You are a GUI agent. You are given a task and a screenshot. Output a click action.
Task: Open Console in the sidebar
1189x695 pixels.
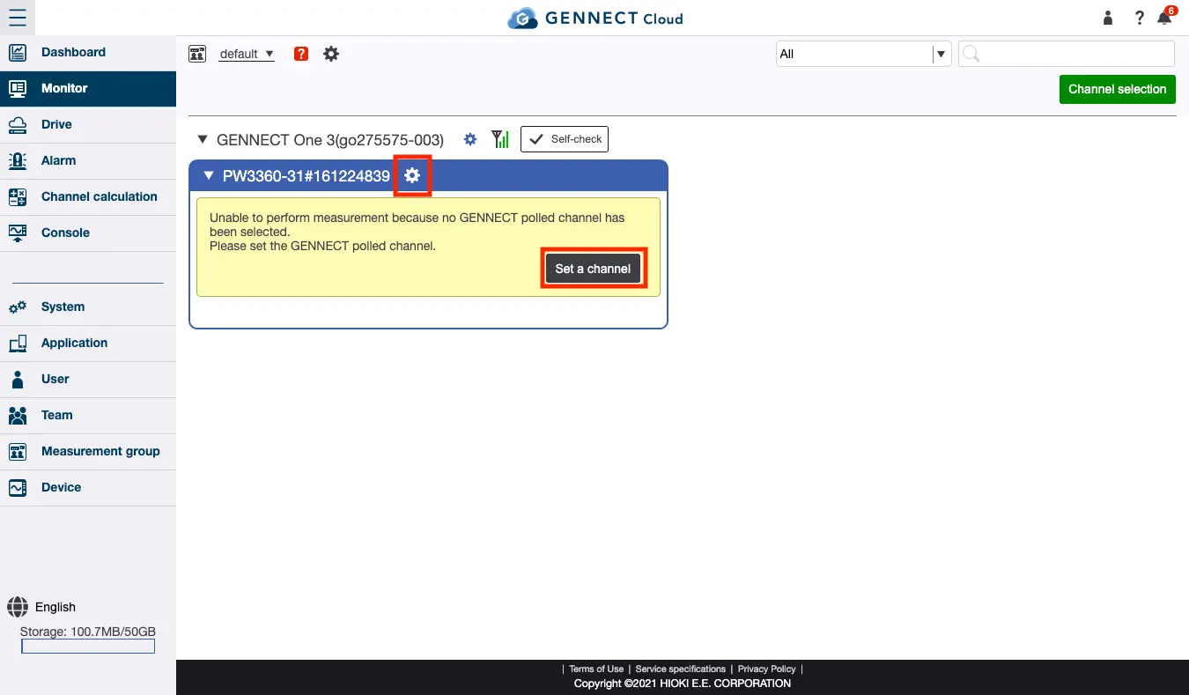coord(88,233)
